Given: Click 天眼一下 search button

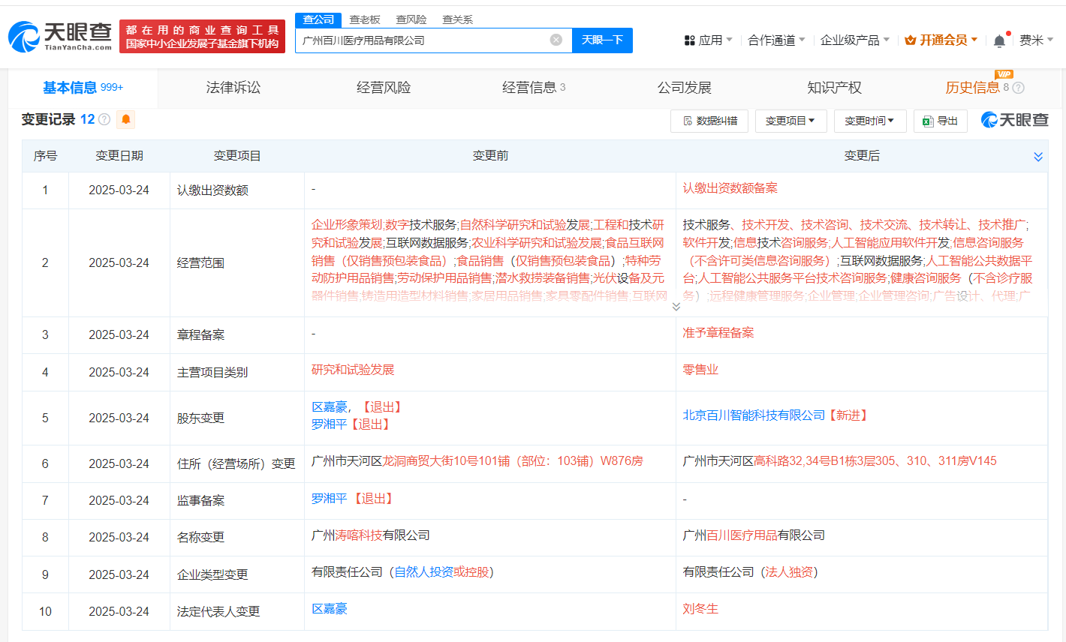Looking at the screenshot, I should 602,40.
